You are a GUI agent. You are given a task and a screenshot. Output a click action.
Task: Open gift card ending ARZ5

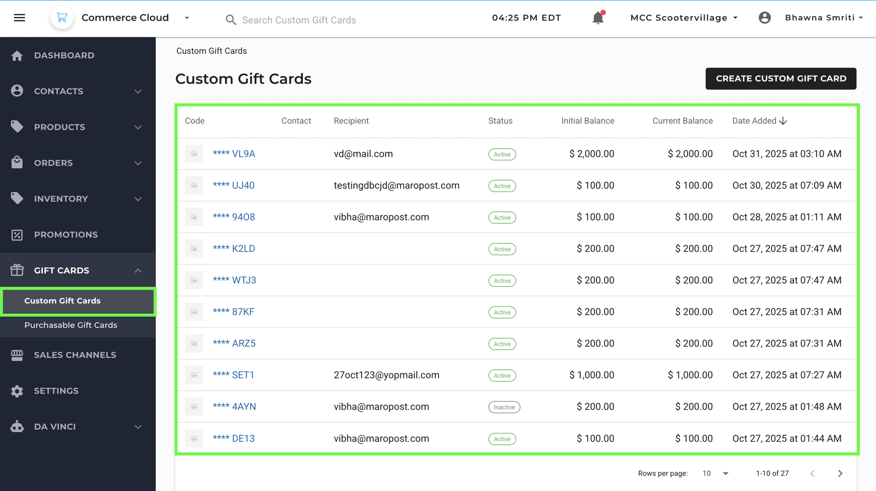234,343
